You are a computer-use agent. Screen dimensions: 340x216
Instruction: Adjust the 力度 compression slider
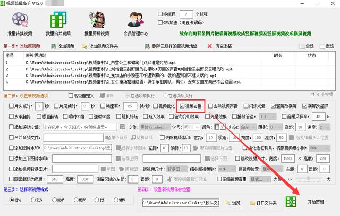tap(308, 178)
